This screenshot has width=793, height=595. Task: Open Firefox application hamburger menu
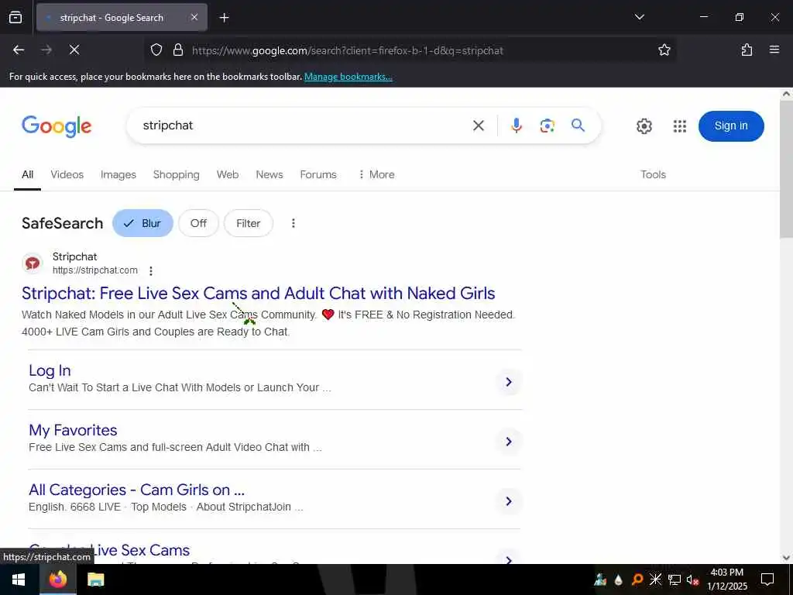pos(774,50)
